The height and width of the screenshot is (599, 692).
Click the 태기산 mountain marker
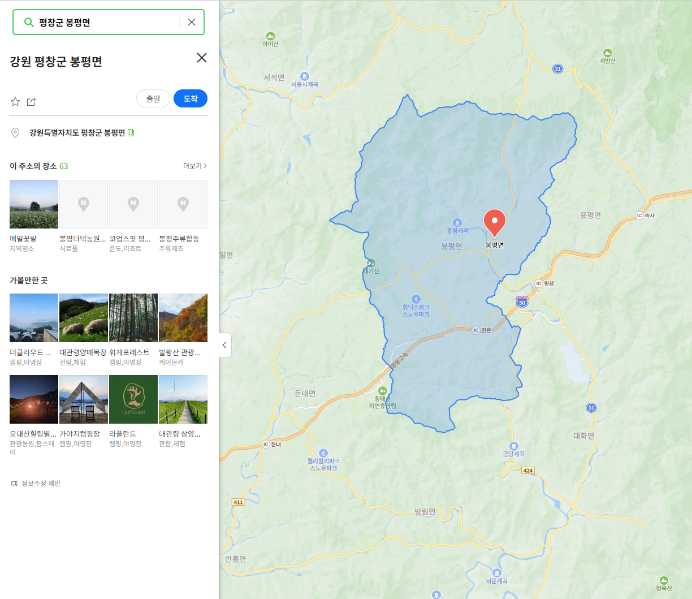[371, 263]
